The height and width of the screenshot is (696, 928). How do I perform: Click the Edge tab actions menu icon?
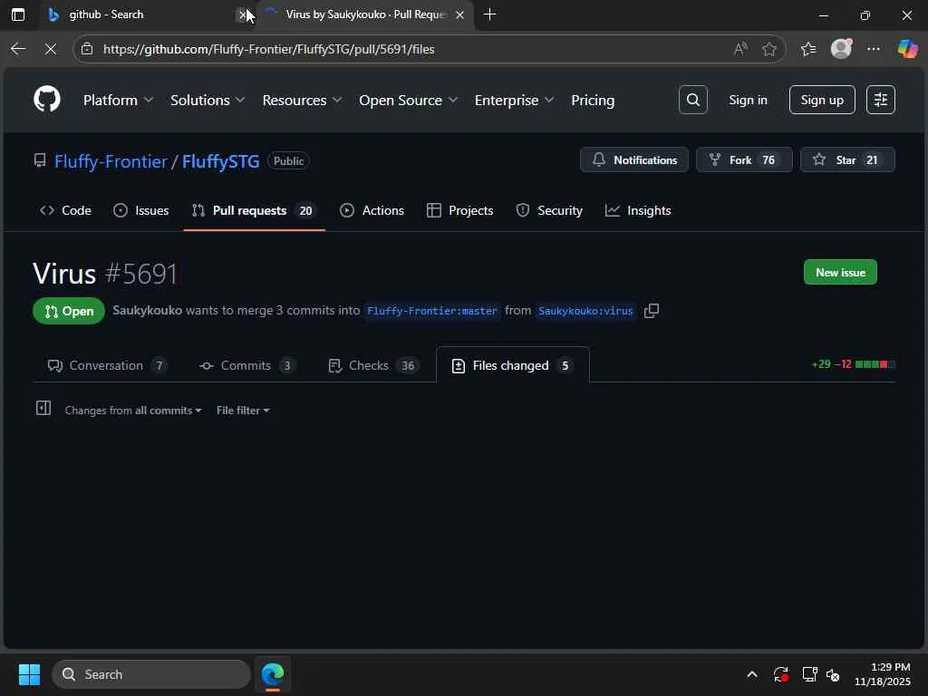tap(18, 14)
